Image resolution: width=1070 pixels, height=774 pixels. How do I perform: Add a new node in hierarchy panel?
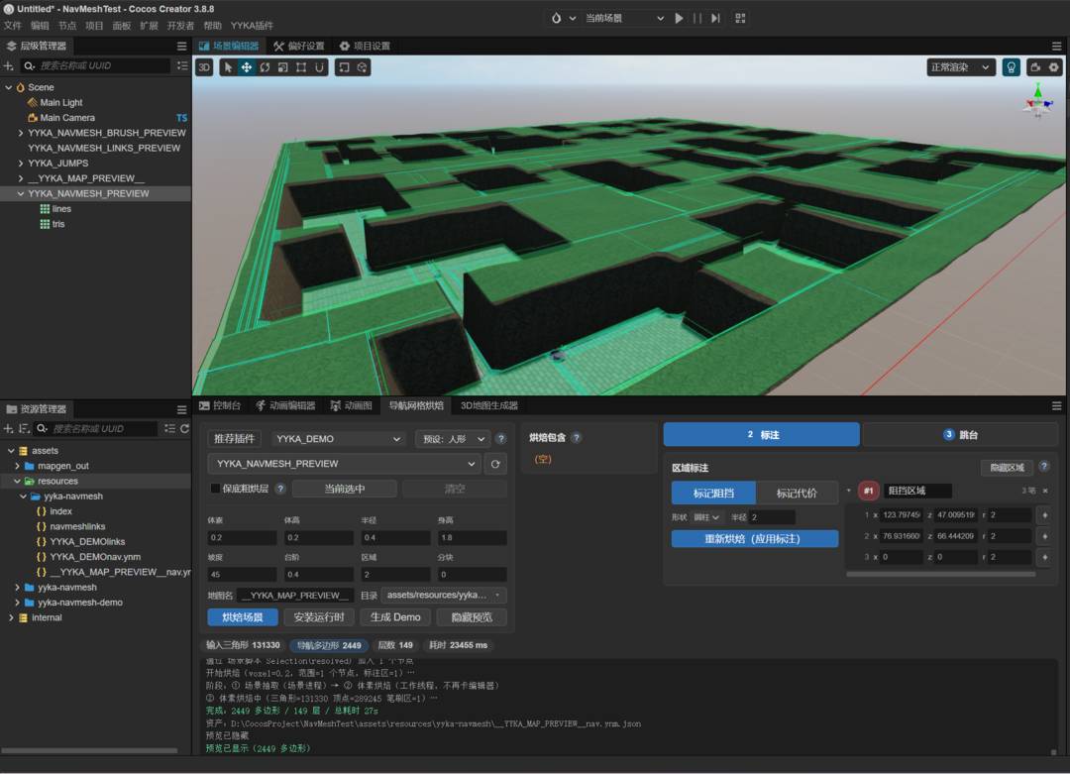(x=9, y=65)
